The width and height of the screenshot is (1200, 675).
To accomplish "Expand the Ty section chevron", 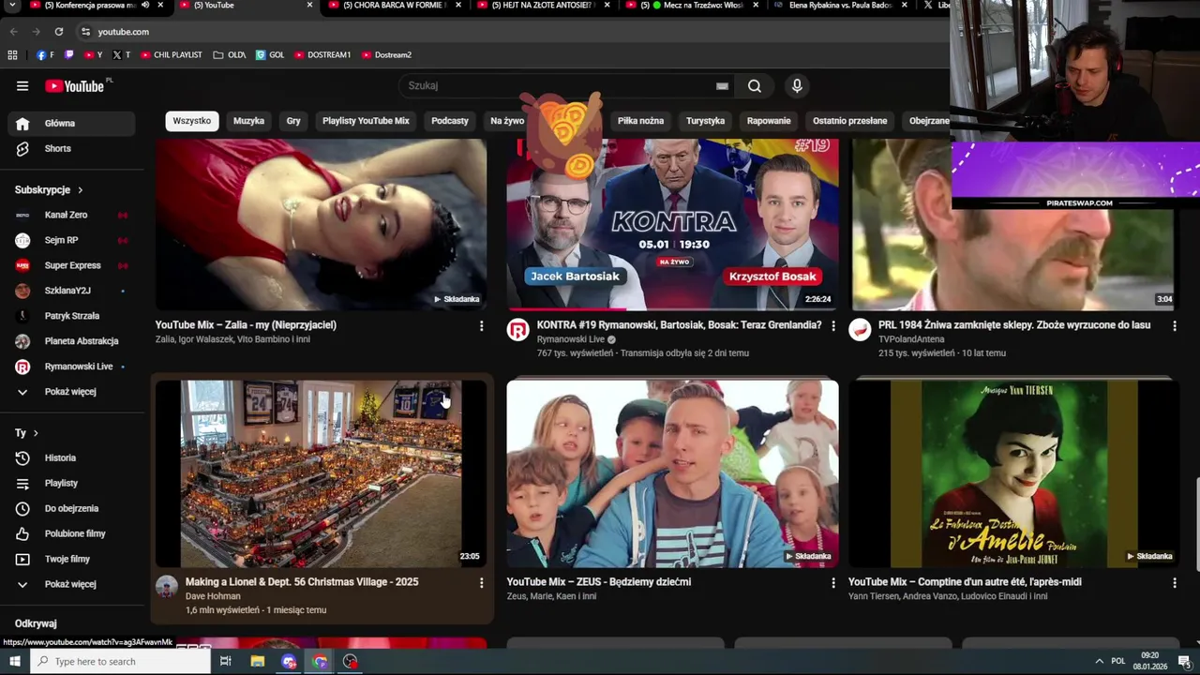I will tap(36, 433).
